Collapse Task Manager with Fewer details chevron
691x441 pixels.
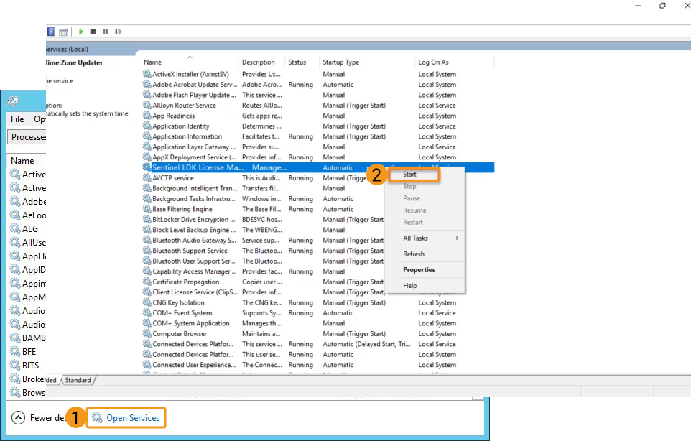[x=19, y=418]
